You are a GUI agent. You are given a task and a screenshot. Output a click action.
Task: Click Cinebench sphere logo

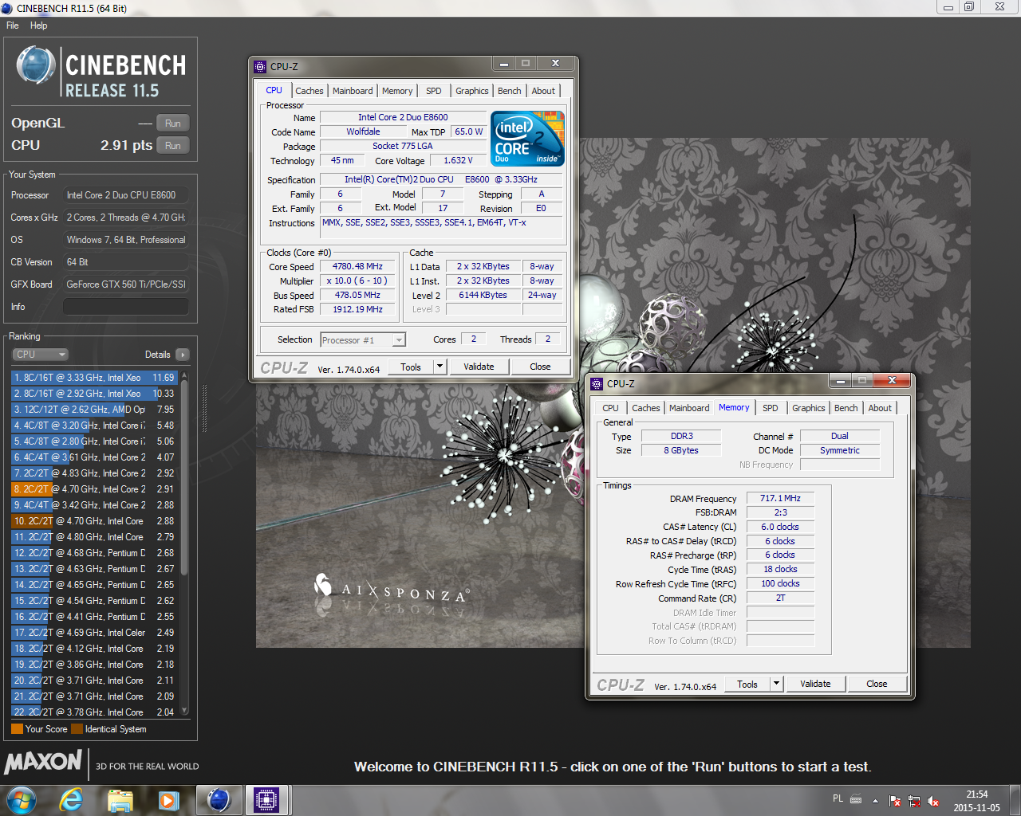[x=35, y=65]
